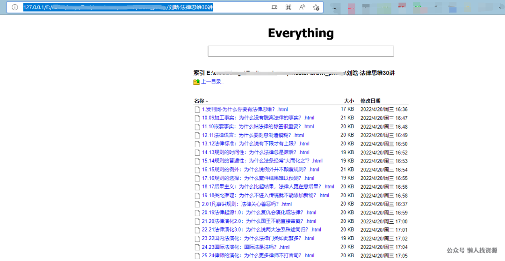This screenshot has height=261, width=505.
Task: Click file icon for 15.14规则的普遍性 row
Action: click(197, 161)
